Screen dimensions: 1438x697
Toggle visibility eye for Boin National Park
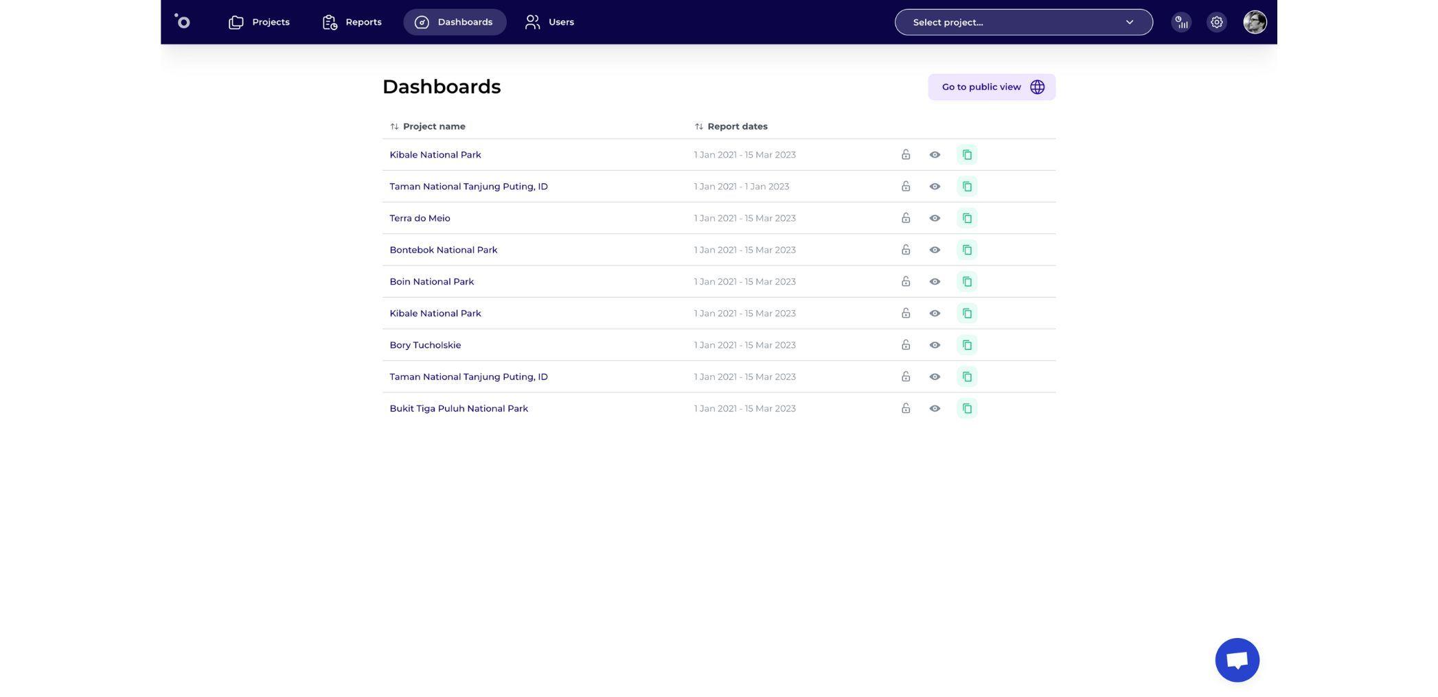tap(935, 281)
